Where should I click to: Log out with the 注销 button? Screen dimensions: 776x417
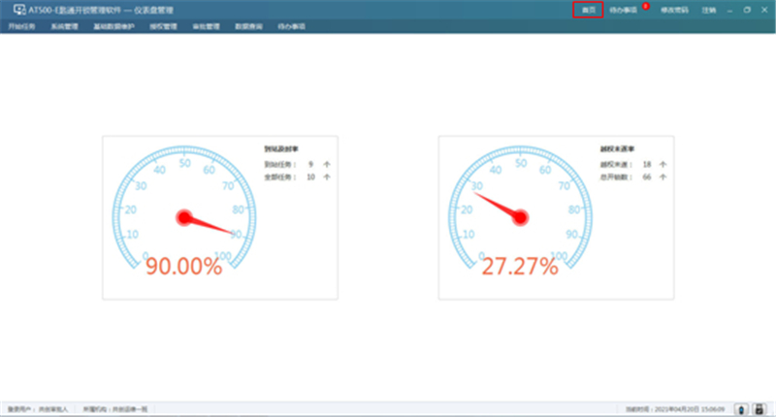[x=709, y=10]
